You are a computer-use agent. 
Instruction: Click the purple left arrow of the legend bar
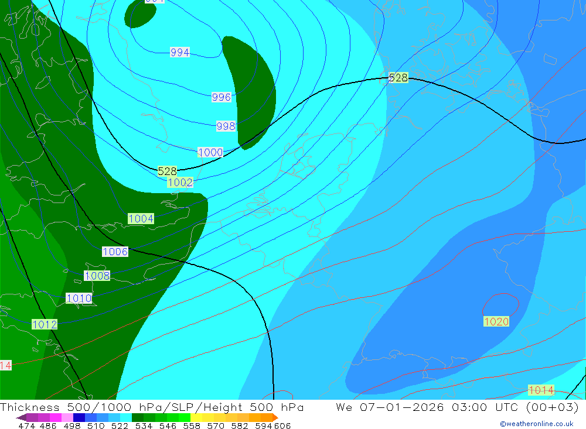click(x=21, y=417)
